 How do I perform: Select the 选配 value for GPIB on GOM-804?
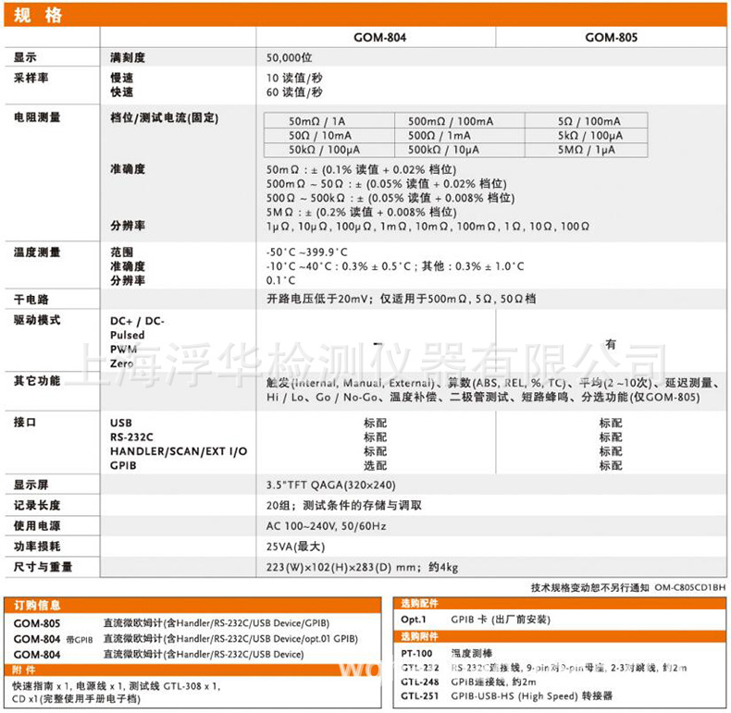tap(376, 465)
